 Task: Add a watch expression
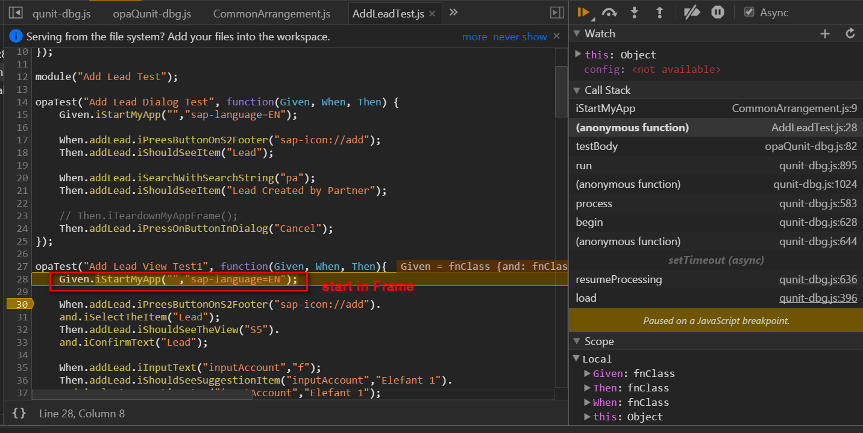(825, 34)
